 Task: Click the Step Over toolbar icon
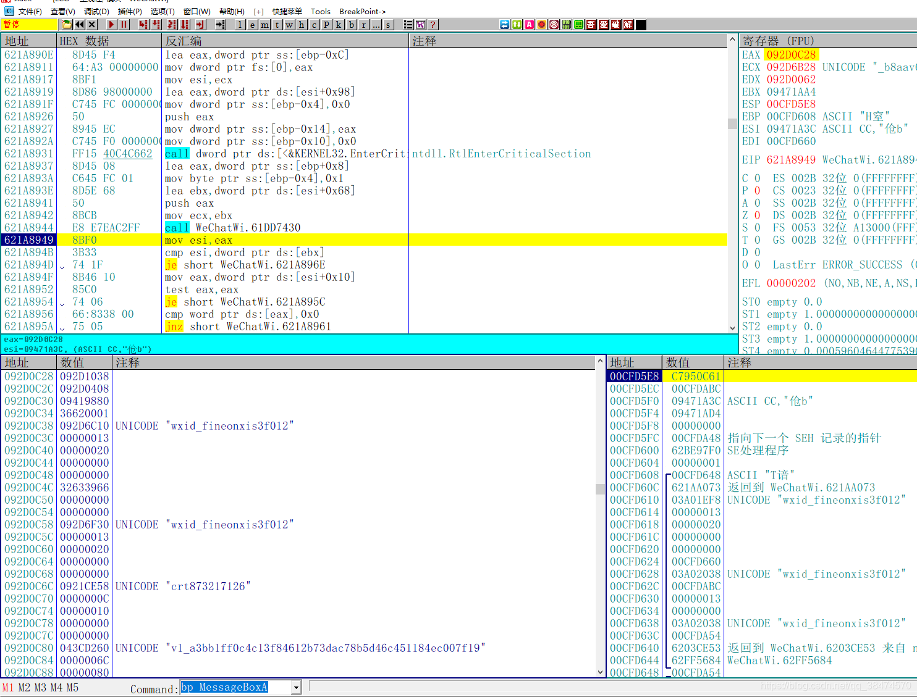pos(156,25)
